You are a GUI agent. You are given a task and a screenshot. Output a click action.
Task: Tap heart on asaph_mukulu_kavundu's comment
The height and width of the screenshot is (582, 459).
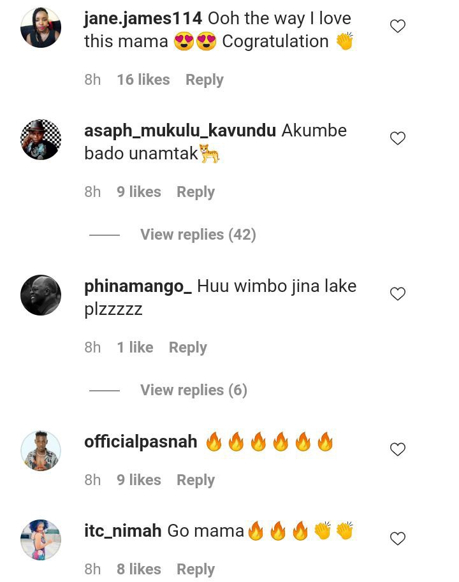397,138
